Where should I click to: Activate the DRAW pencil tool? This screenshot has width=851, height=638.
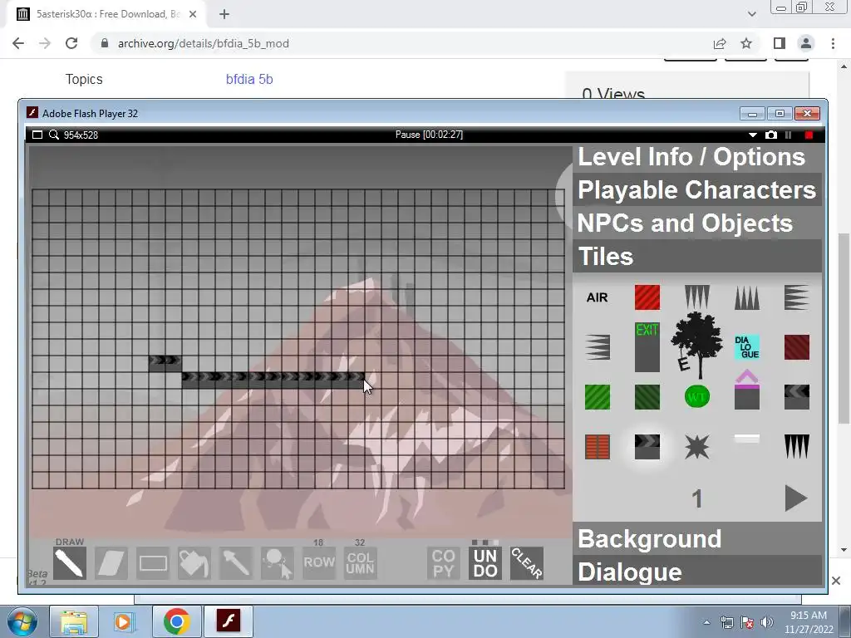pyautogui.click(x=70, y=563)
